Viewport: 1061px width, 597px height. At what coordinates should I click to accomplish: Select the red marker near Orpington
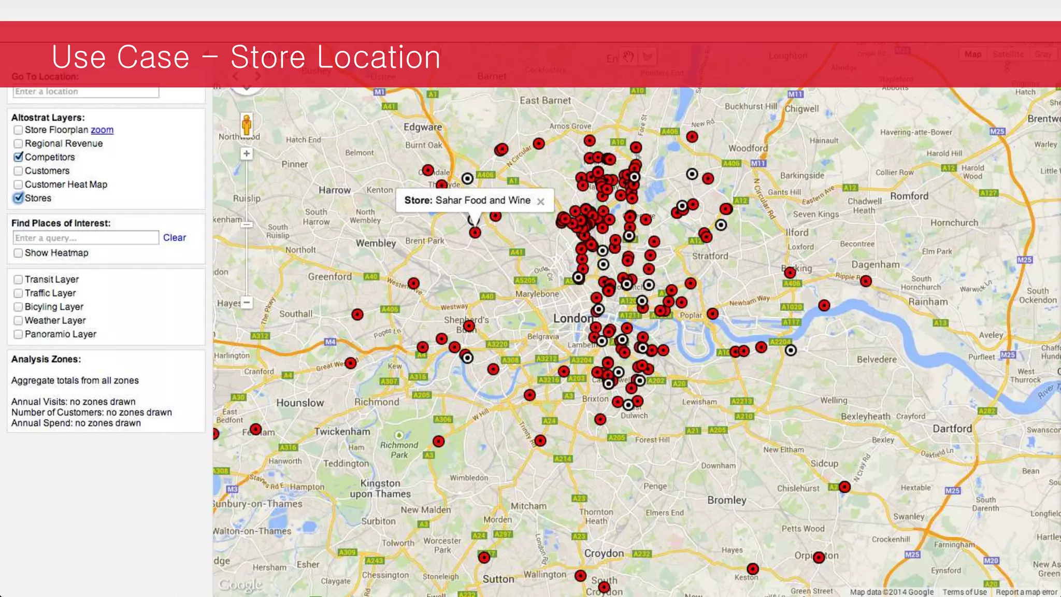coord(819,558)
